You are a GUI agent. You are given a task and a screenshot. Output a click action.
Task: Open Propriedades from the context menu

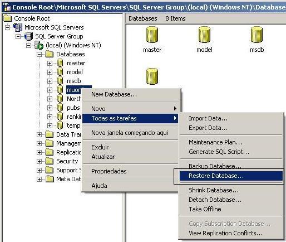pos(130,171)
